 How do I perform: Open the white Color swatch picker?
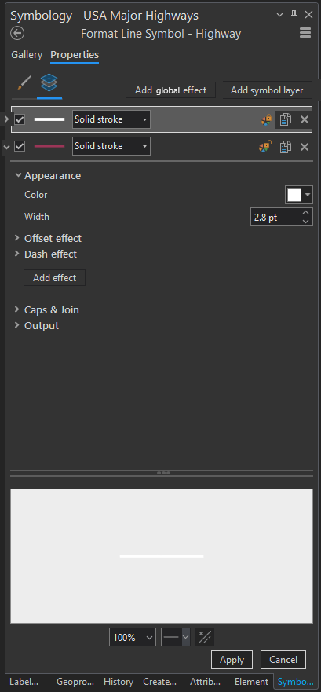pos(299,195)
